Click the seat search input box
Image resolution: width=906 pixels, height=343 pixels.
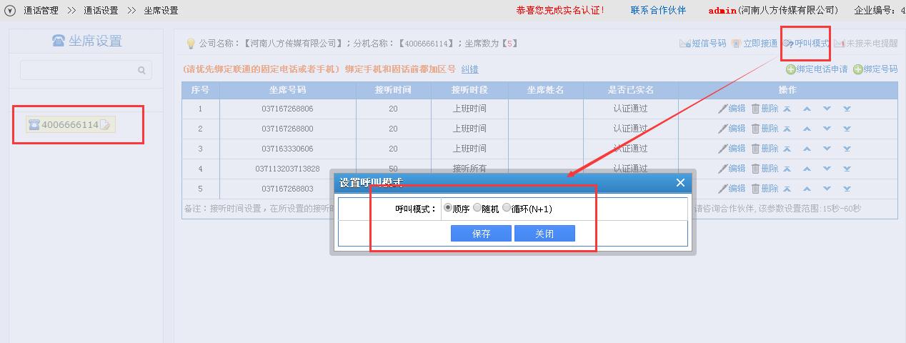(79, 70)
